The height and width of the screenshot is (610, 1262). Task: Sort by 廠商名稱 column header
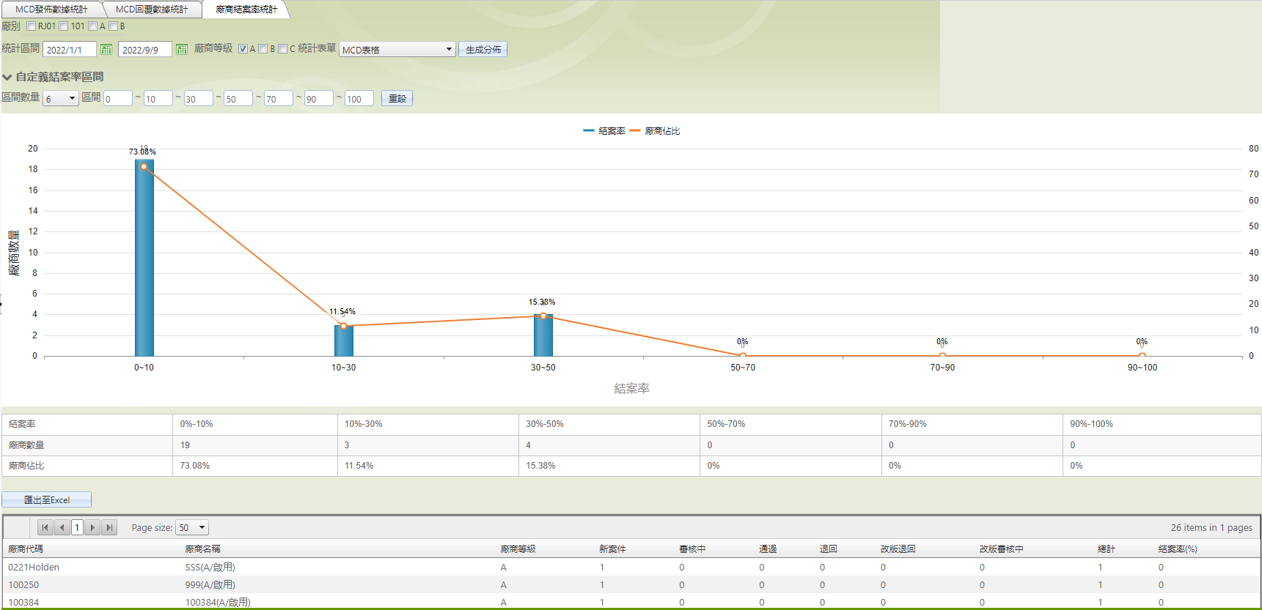[x=202, y=548]
